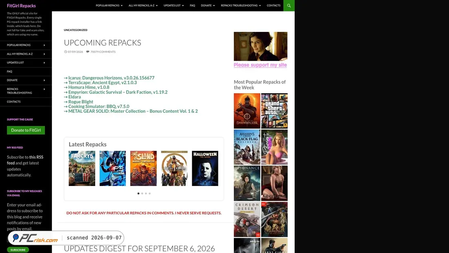This screenshot has height=253, width=449.
Task: Click the clock icon beside 07/09/2026 date
Action: 66,52
